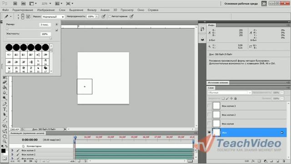The height and width of the screenshot is (164, 291).
Task: Select the 3D Camera Rotate tool
Action: click(5, 131)
